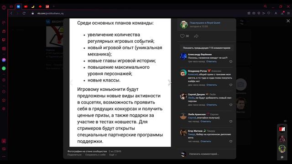
Task: Reply to Егор Житков's comment
Action: [x=206, y=141]
